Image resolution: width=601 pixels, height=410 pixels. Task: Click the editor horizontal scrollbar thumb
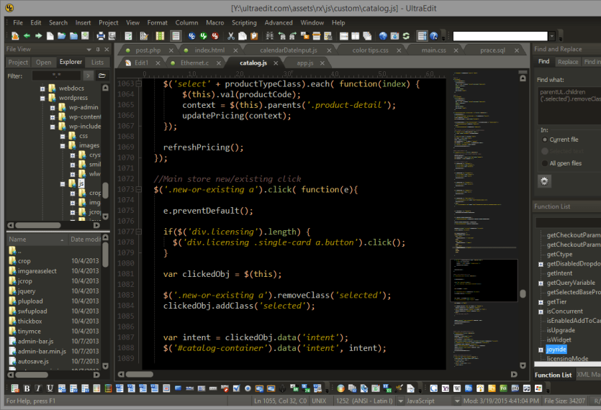[140, 374]
